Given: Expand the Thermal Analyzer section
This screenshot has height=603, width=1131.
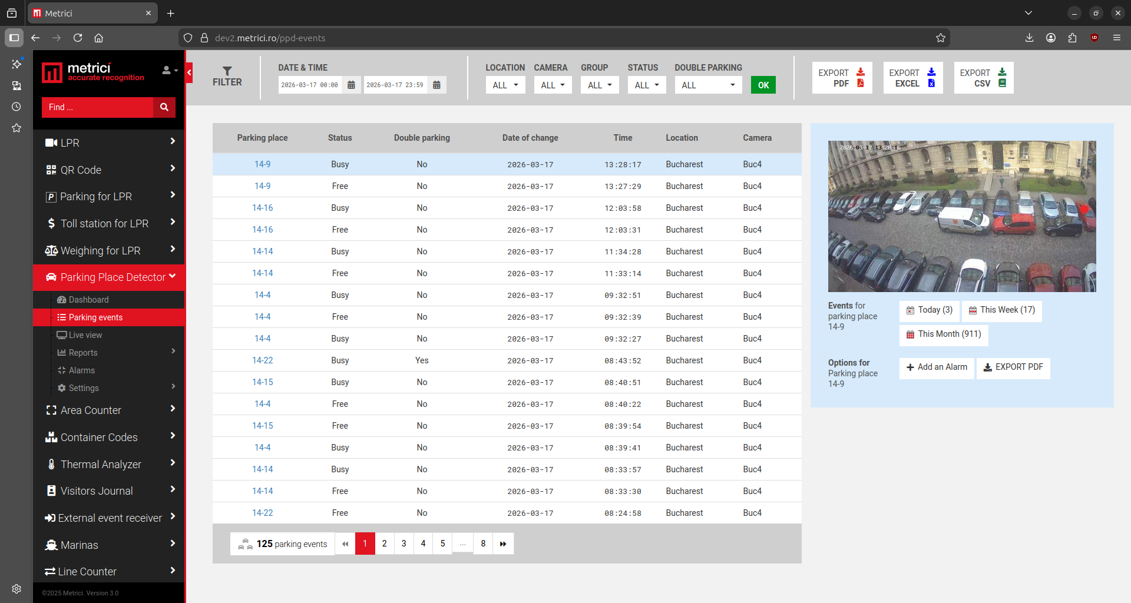Looking at the screenshot, I should point(110,465).
